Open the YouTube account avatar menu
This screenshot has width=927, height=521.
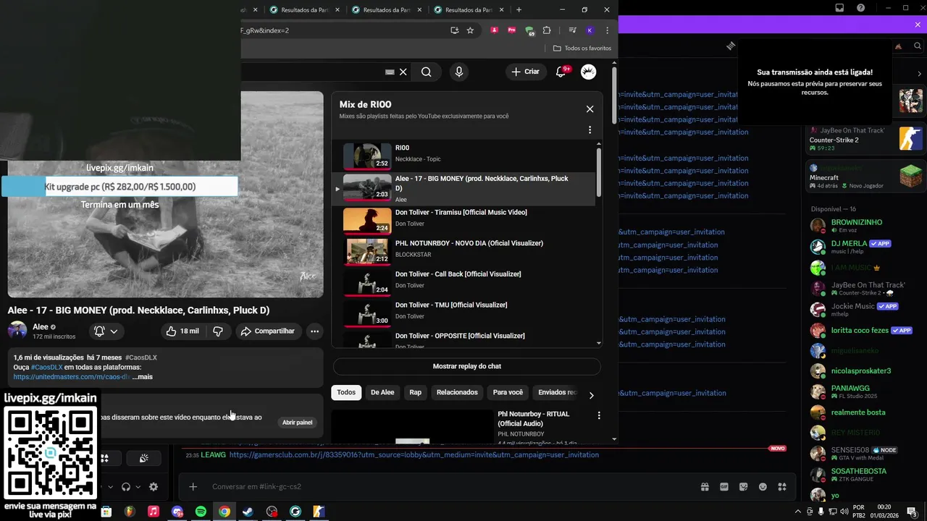(x=589, y=72)
